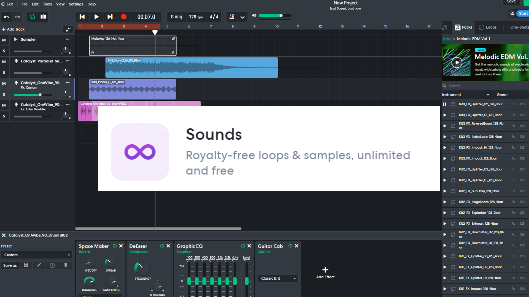Viewport: 529px width, 297px height.
Task: Open the G maj key selector
Action: [x=176, y=17]
